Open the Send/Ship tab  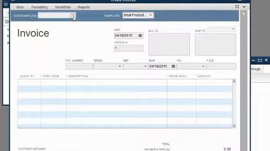63,7
